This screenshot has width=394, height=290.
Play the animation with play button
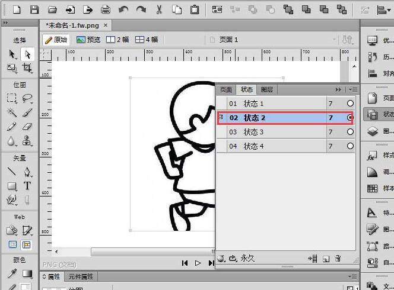tap(198, 263)
